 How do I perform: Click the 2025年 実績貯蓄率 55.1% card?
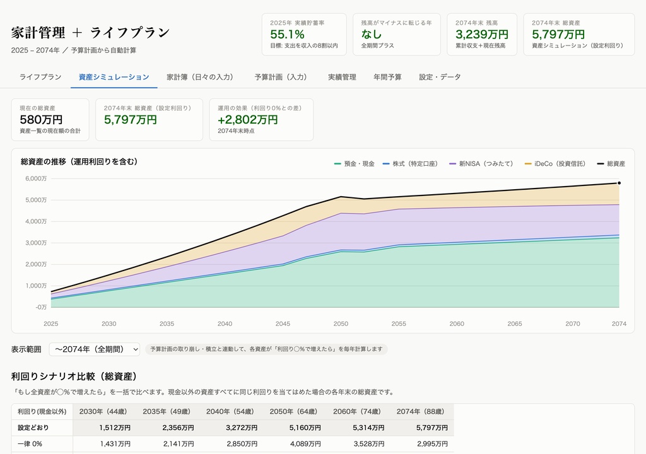304,34
